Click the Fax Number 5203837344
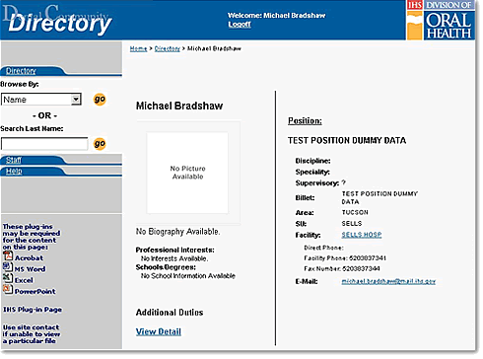The image size is (483, 359). (361, 268)
